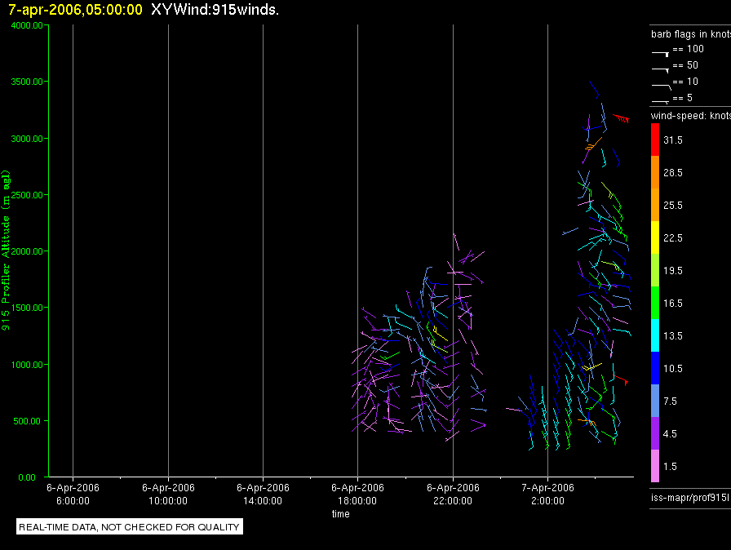Click the 6-Apr-2006 10:00:00 time label
The height and width of the screenshot is (550, 731).
tap(168, 494)
